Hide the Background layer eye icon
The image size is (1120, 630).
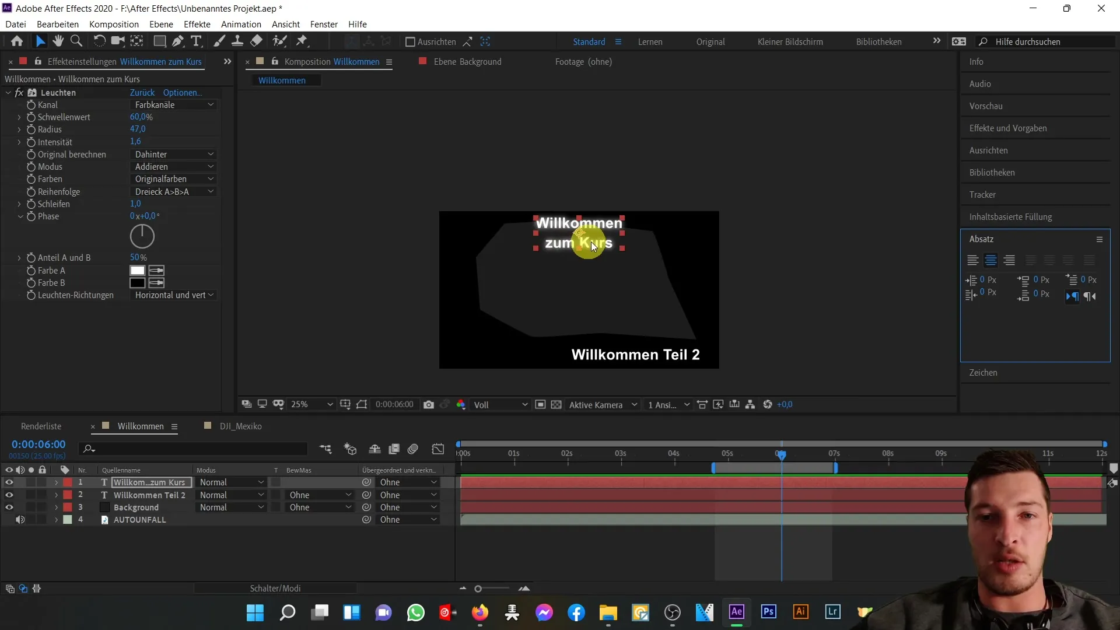(x=9, y=507)
